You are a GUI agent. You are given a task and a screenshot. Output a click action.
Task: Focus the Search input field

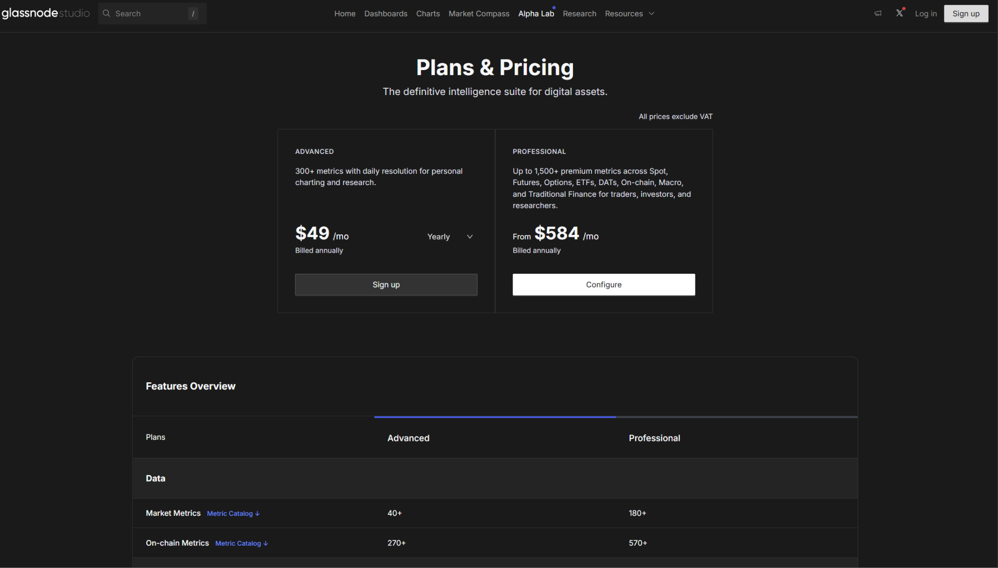(x=153, y=14)
